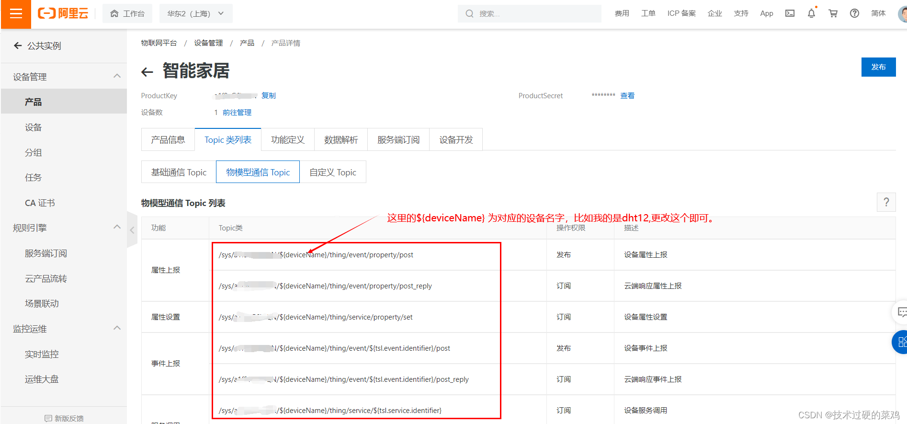Open the 华东2（上海） region dropdown
907x424 pixels.
coord(196,13)
